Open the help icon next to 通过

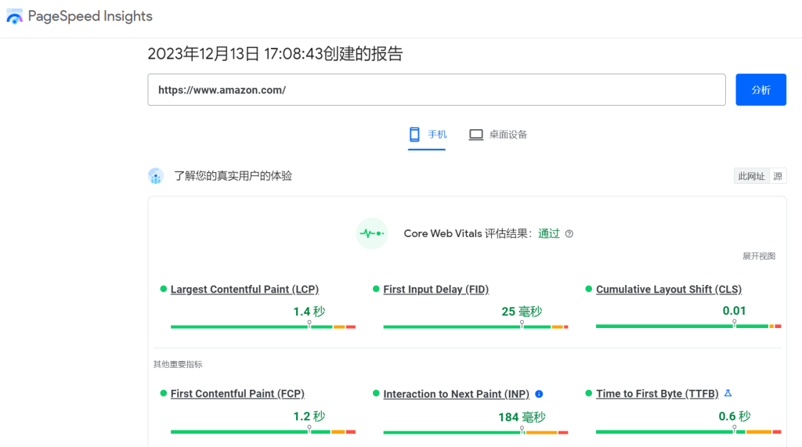click(x=569, y=234)
